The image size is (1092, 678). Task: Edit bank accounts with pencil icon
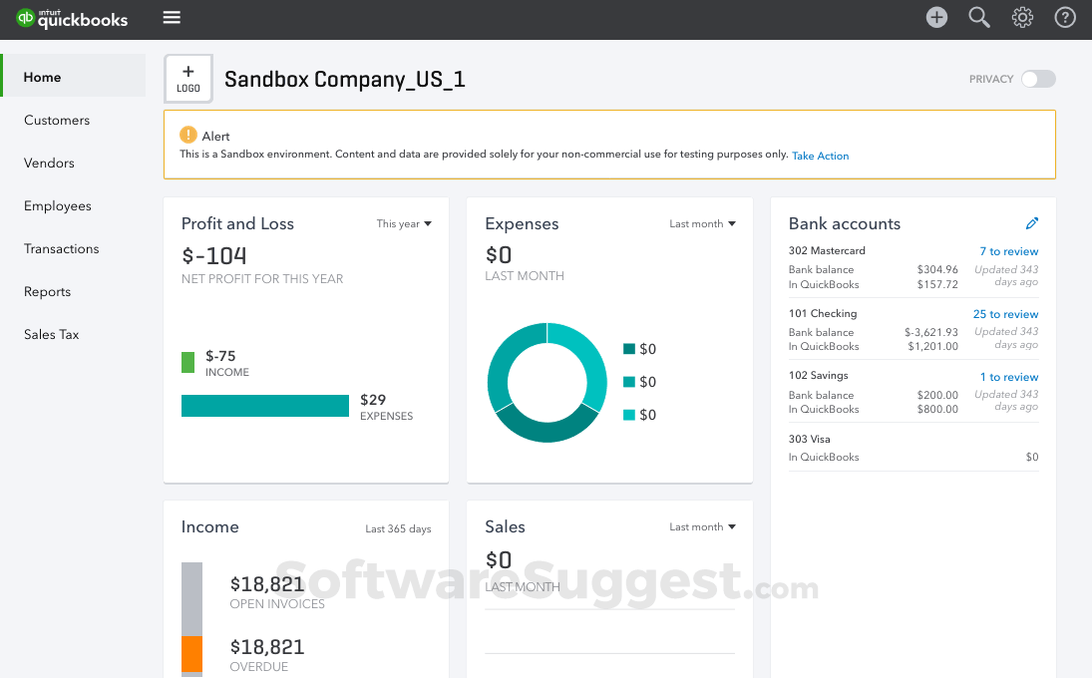click(1032, 223)
